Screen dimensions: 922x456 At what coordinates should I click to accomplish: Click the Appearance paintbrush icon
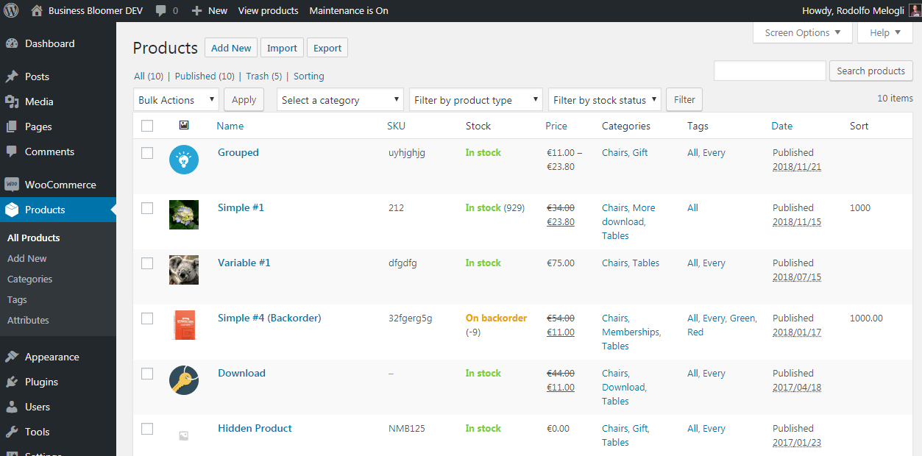[12, 357]
